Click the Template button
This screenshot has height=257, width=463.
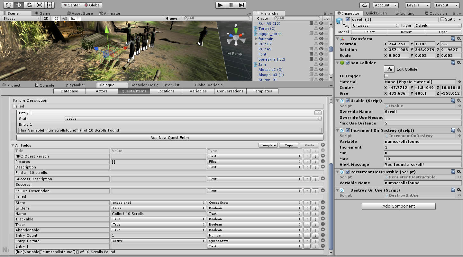pyautogui.click(x=268, y=145)
